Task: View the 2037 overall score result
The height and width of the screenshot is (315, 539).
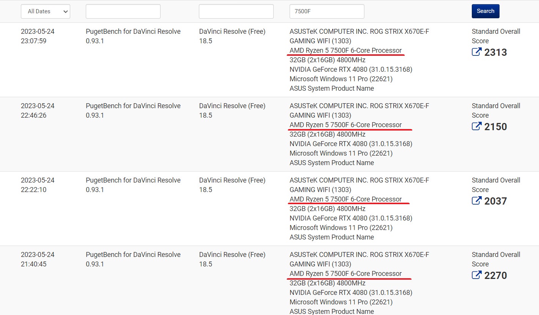Action: point(495,201)
